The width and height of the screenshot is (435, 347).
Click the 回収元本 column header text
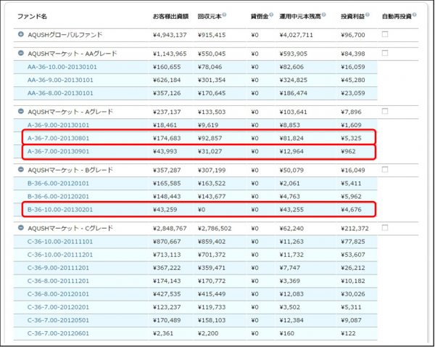210,17
